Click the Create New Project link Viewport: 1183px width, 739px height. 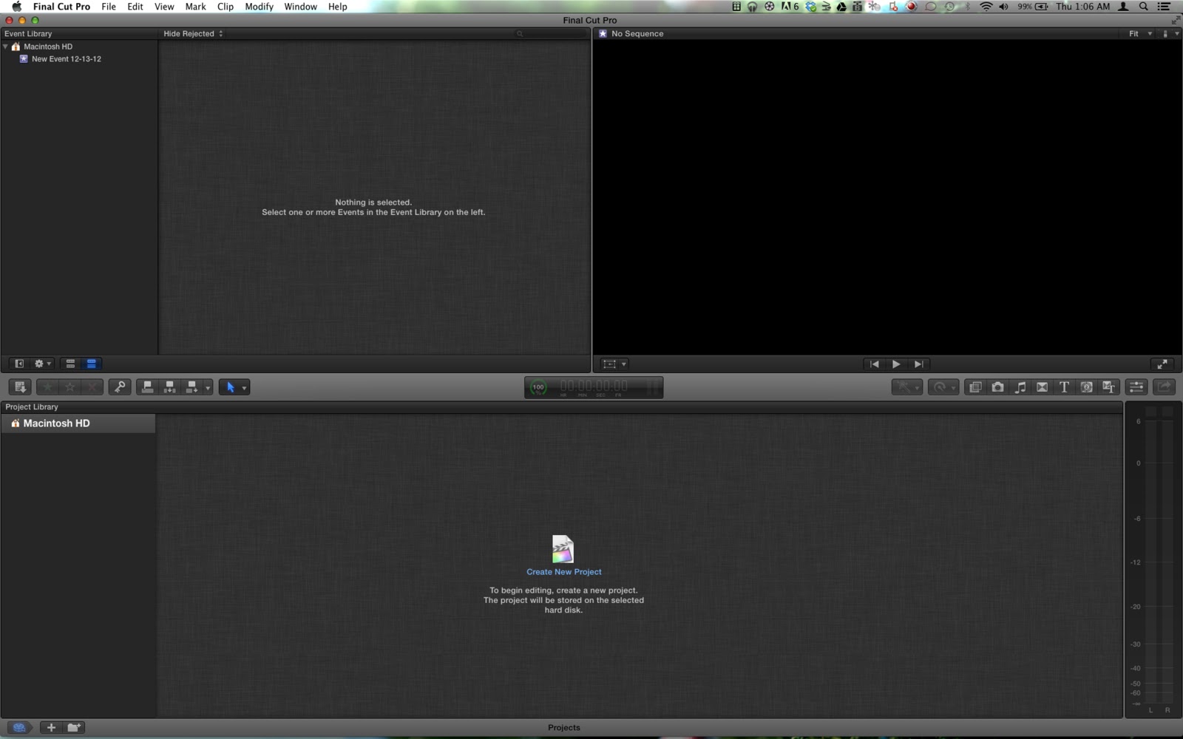(x=563, y=572)
